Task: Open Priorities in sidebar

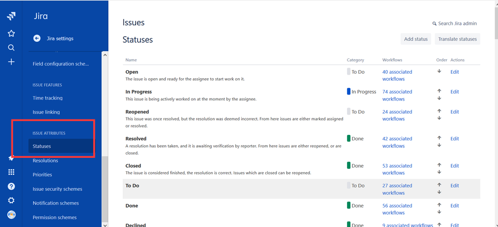Action: [42, 175]
